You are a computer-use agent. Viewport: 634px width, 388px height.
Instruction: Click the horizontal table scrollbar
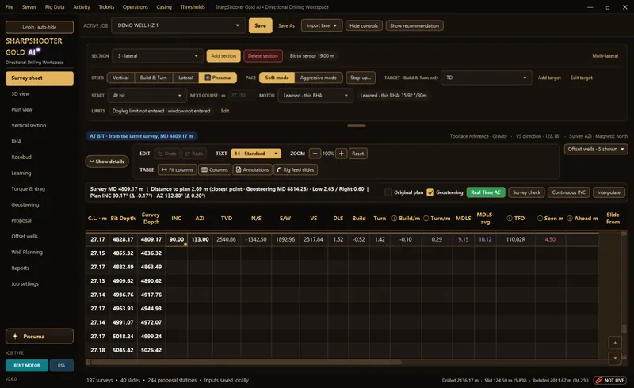pos(246,363)
